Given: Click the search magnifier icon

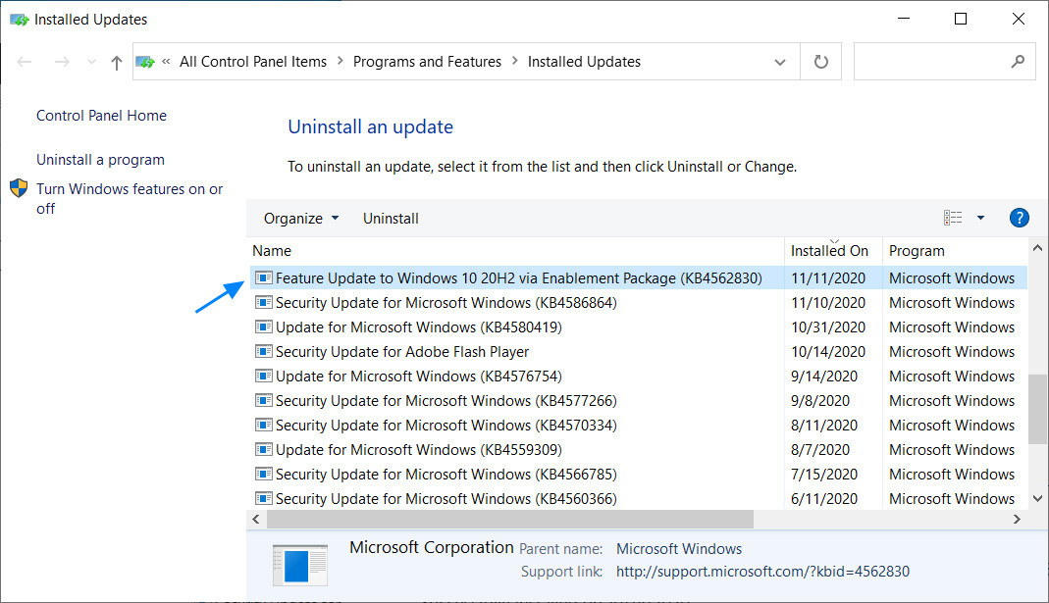Looking at the screenshot, I should point(1018,62).
